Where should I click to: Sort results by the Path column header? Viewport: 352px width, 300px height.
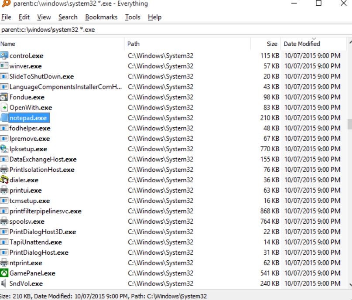(188, 44)
